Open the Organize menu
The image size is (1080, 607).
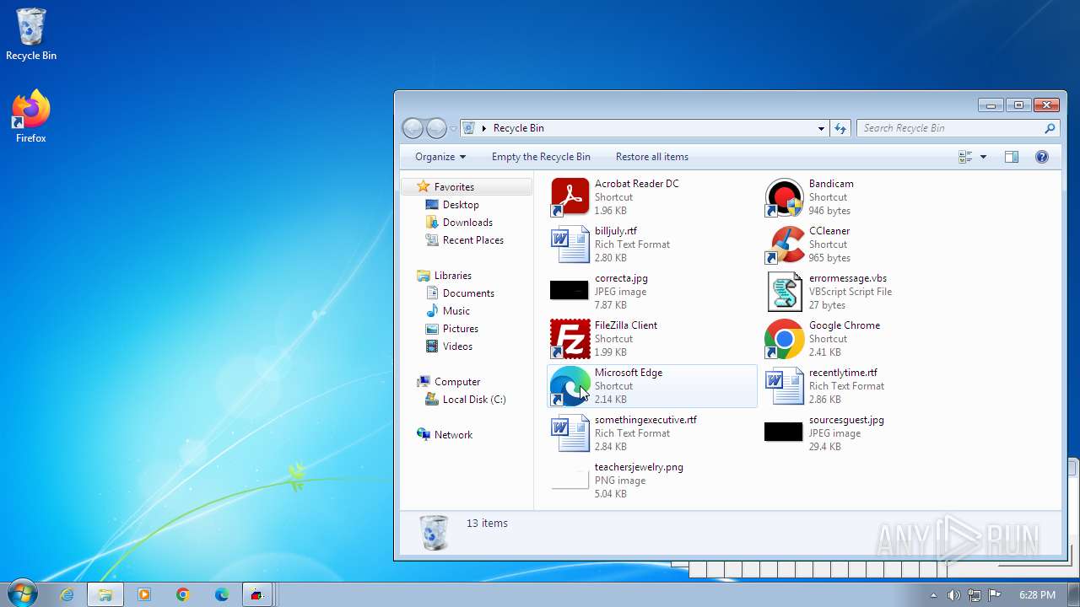click(x=440, y=157)
